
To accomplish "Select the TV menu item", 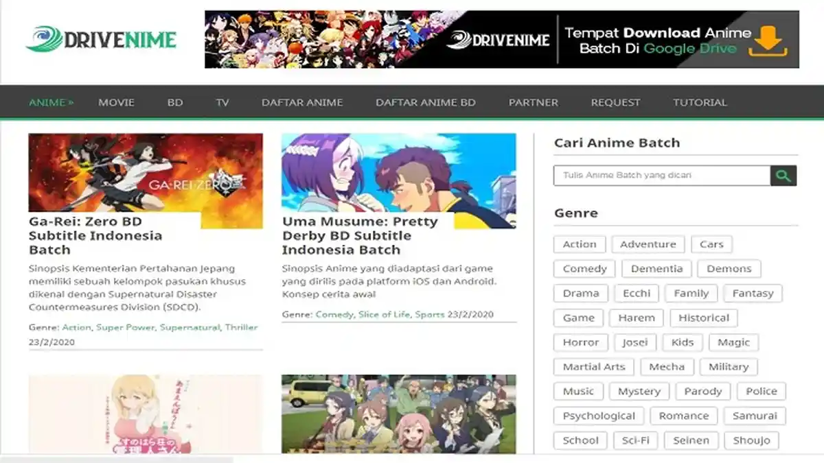I will tap(222, 102).
